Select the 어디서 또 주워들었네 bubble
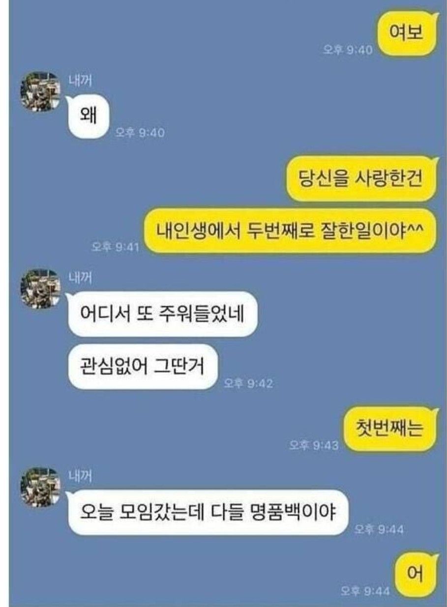 pos(162,314)
